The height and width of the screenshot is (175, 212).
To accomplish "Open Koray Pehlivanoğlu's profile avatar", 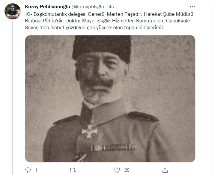I will point(13,11).
